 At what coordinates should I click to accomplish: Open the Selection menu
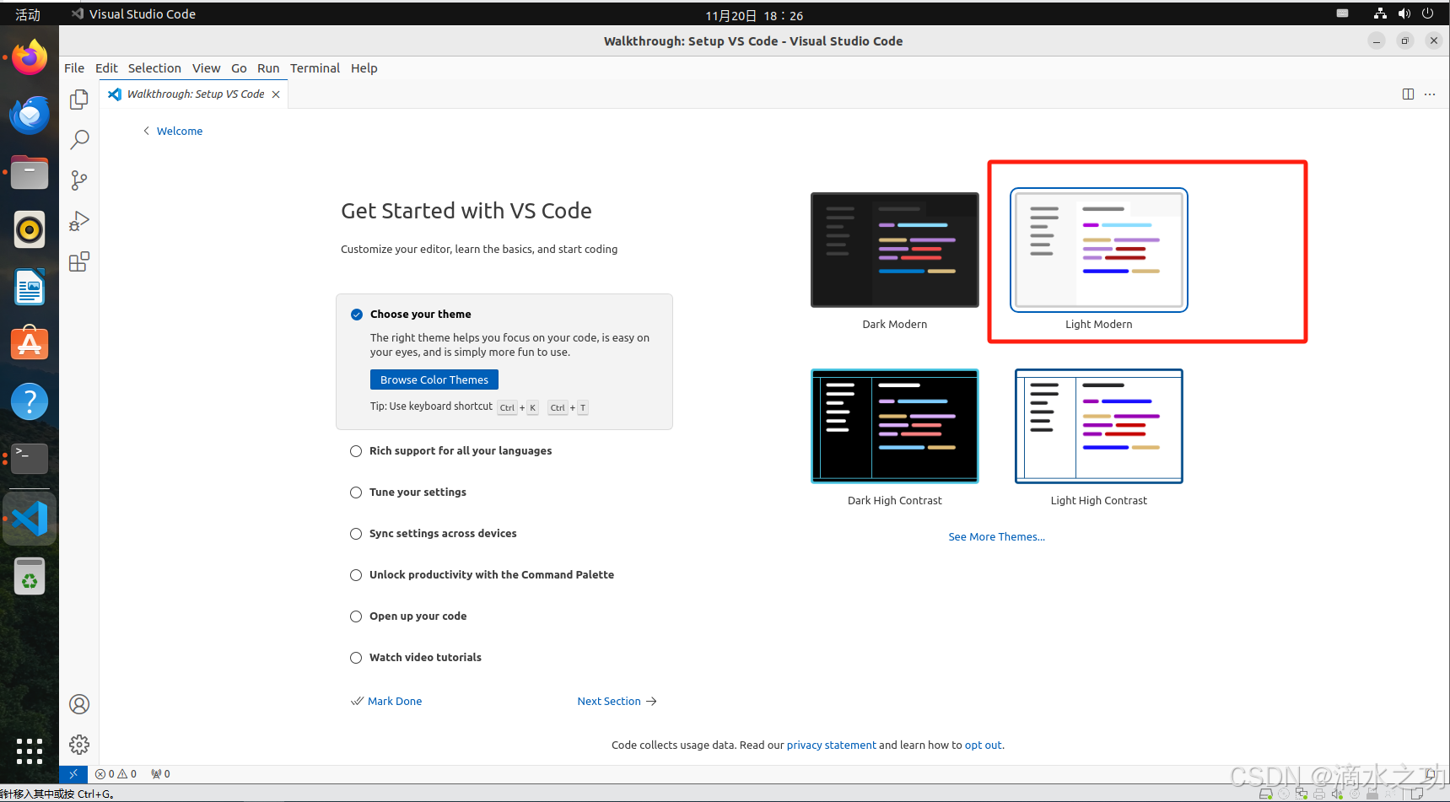click(154, 68)
